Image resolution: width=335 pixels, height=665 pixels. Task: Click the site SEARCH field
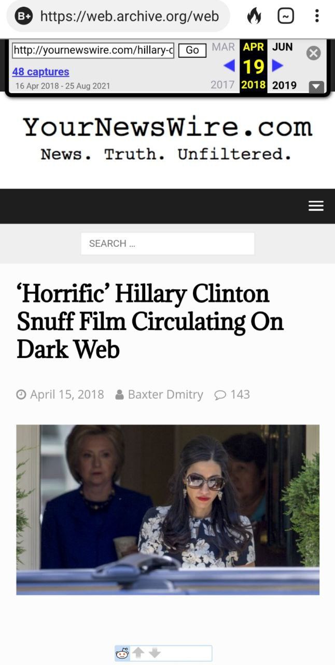click(167, 243)
